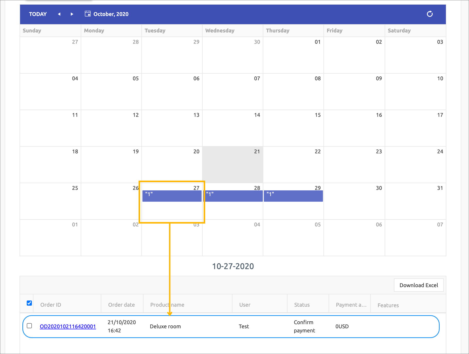Sort by the Order date column header
Image resolution: width=469 pixels, height=354 pixels.
pos(121,305)
